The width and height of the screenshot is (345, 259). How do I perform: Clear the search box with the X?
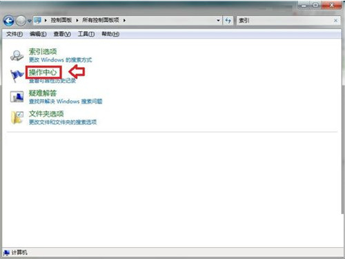point(335,21)
